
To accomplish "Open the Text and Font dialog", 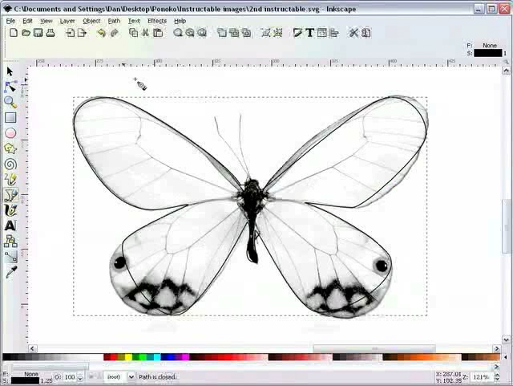I will point(310,33).
